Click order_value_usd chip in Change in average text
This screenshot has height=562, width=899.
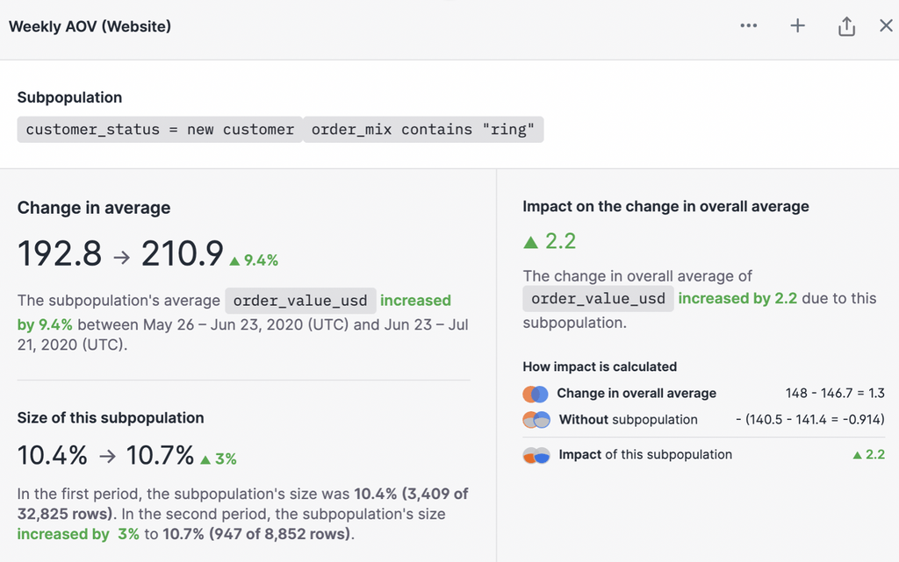click(301, 301)
